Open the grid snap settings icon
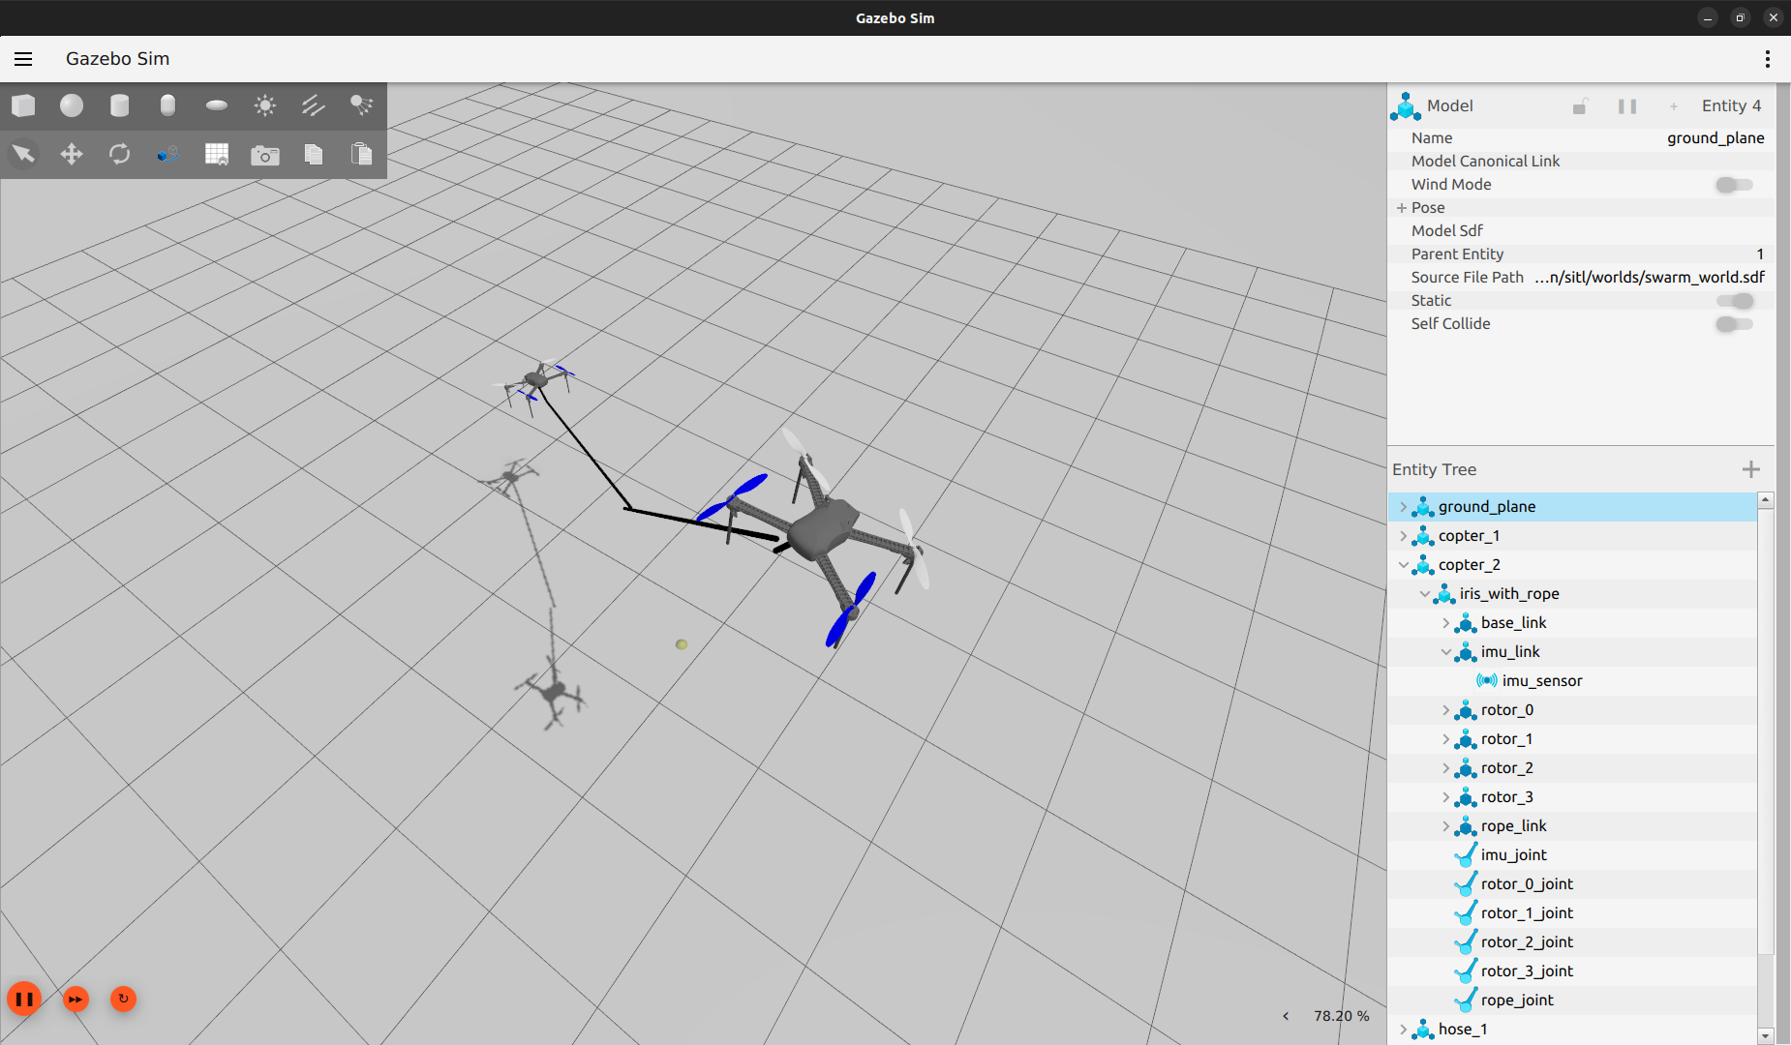 pyautogui.click(x=217, y=155)
